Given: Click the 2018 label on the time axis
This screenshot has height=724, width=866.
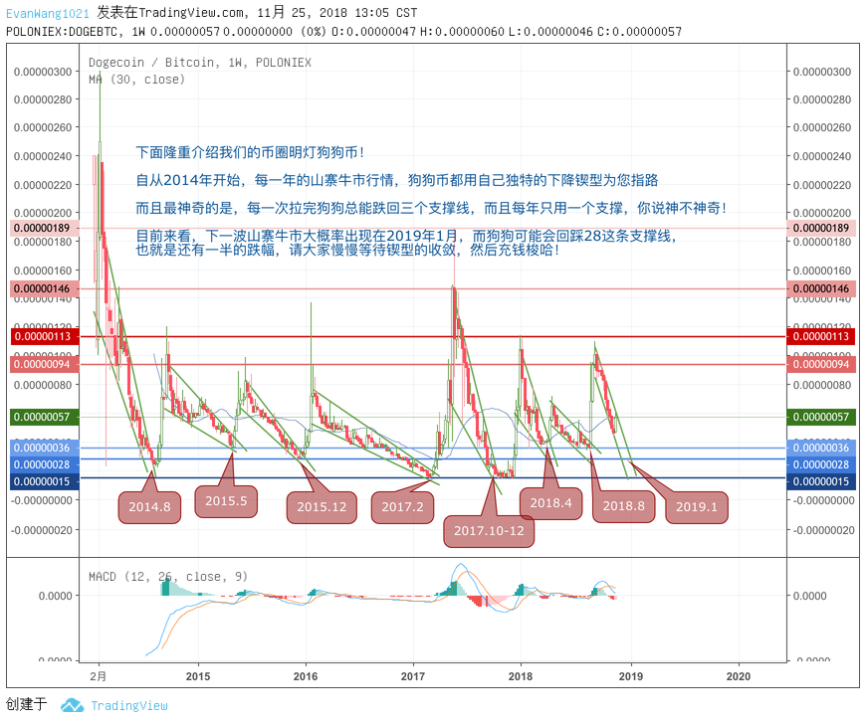Looking at the screenshot, I should click(x=521, y=676).
